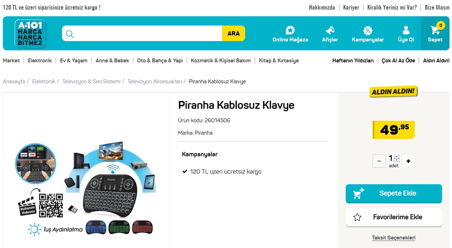Decrease quantity with the minus button
Viewport: 452px width, 248px height.
click(x=379, y=161)
